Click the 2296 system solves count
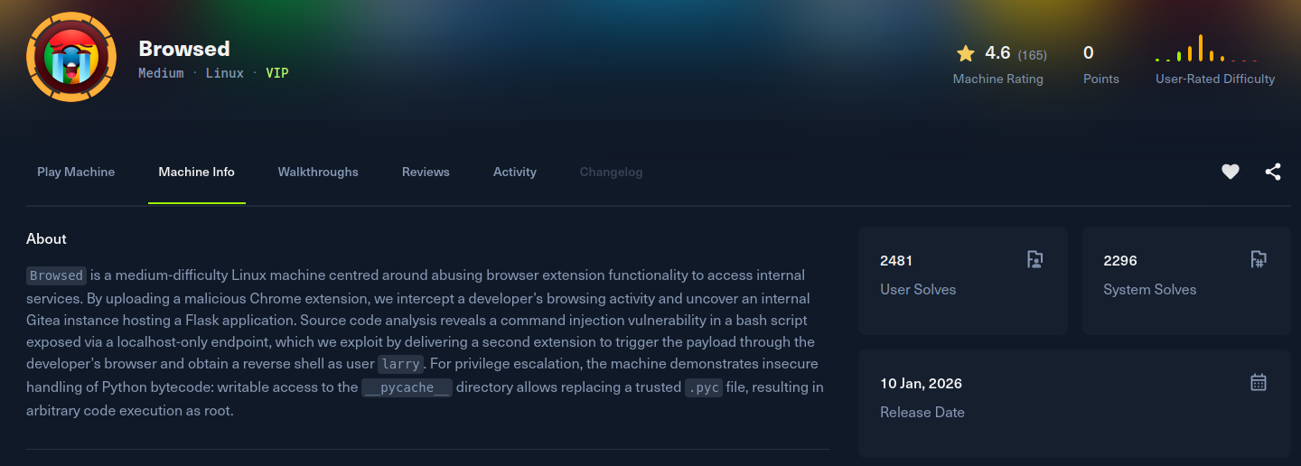This screenshot has width=1301, height=466. pos(1120,261)
